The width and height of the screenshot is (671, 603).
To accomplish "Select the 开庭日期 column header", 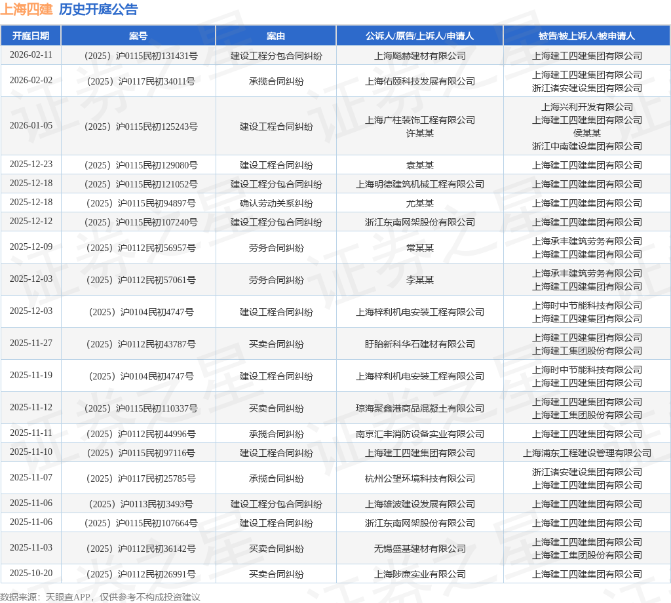I will 31,36.
